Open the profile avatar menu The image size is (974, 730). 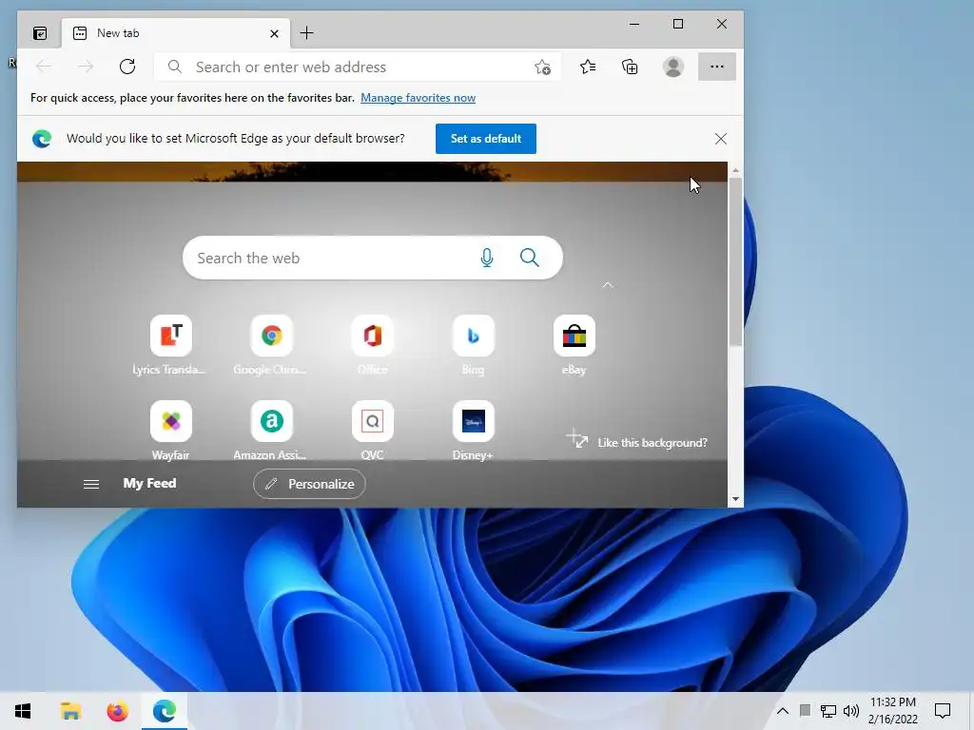(x=673, y=67)
